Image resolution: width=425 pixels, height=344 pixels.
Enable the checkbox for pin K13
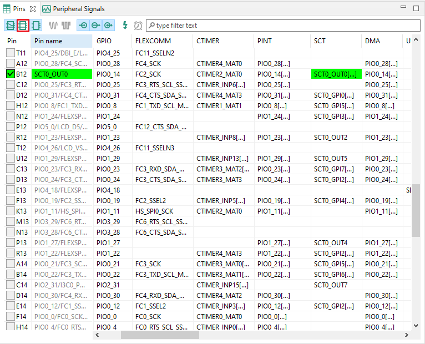tap(11, 211)
